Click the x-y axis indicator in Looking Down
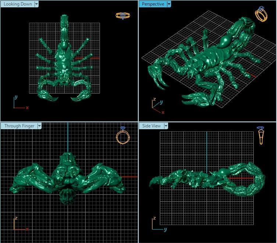Screen dimensions: 277x243 pos(21,102)
